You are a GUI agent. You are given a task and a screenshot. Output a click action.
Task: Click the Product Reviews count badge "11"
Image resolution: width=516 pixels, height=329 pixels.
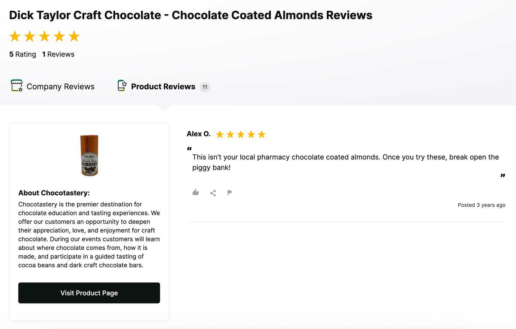pyautogui.click(x=205, y=87)
